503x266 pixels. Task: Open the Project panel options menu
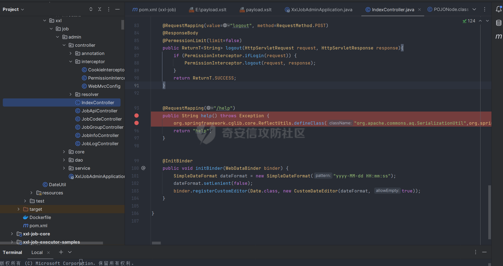108,9
